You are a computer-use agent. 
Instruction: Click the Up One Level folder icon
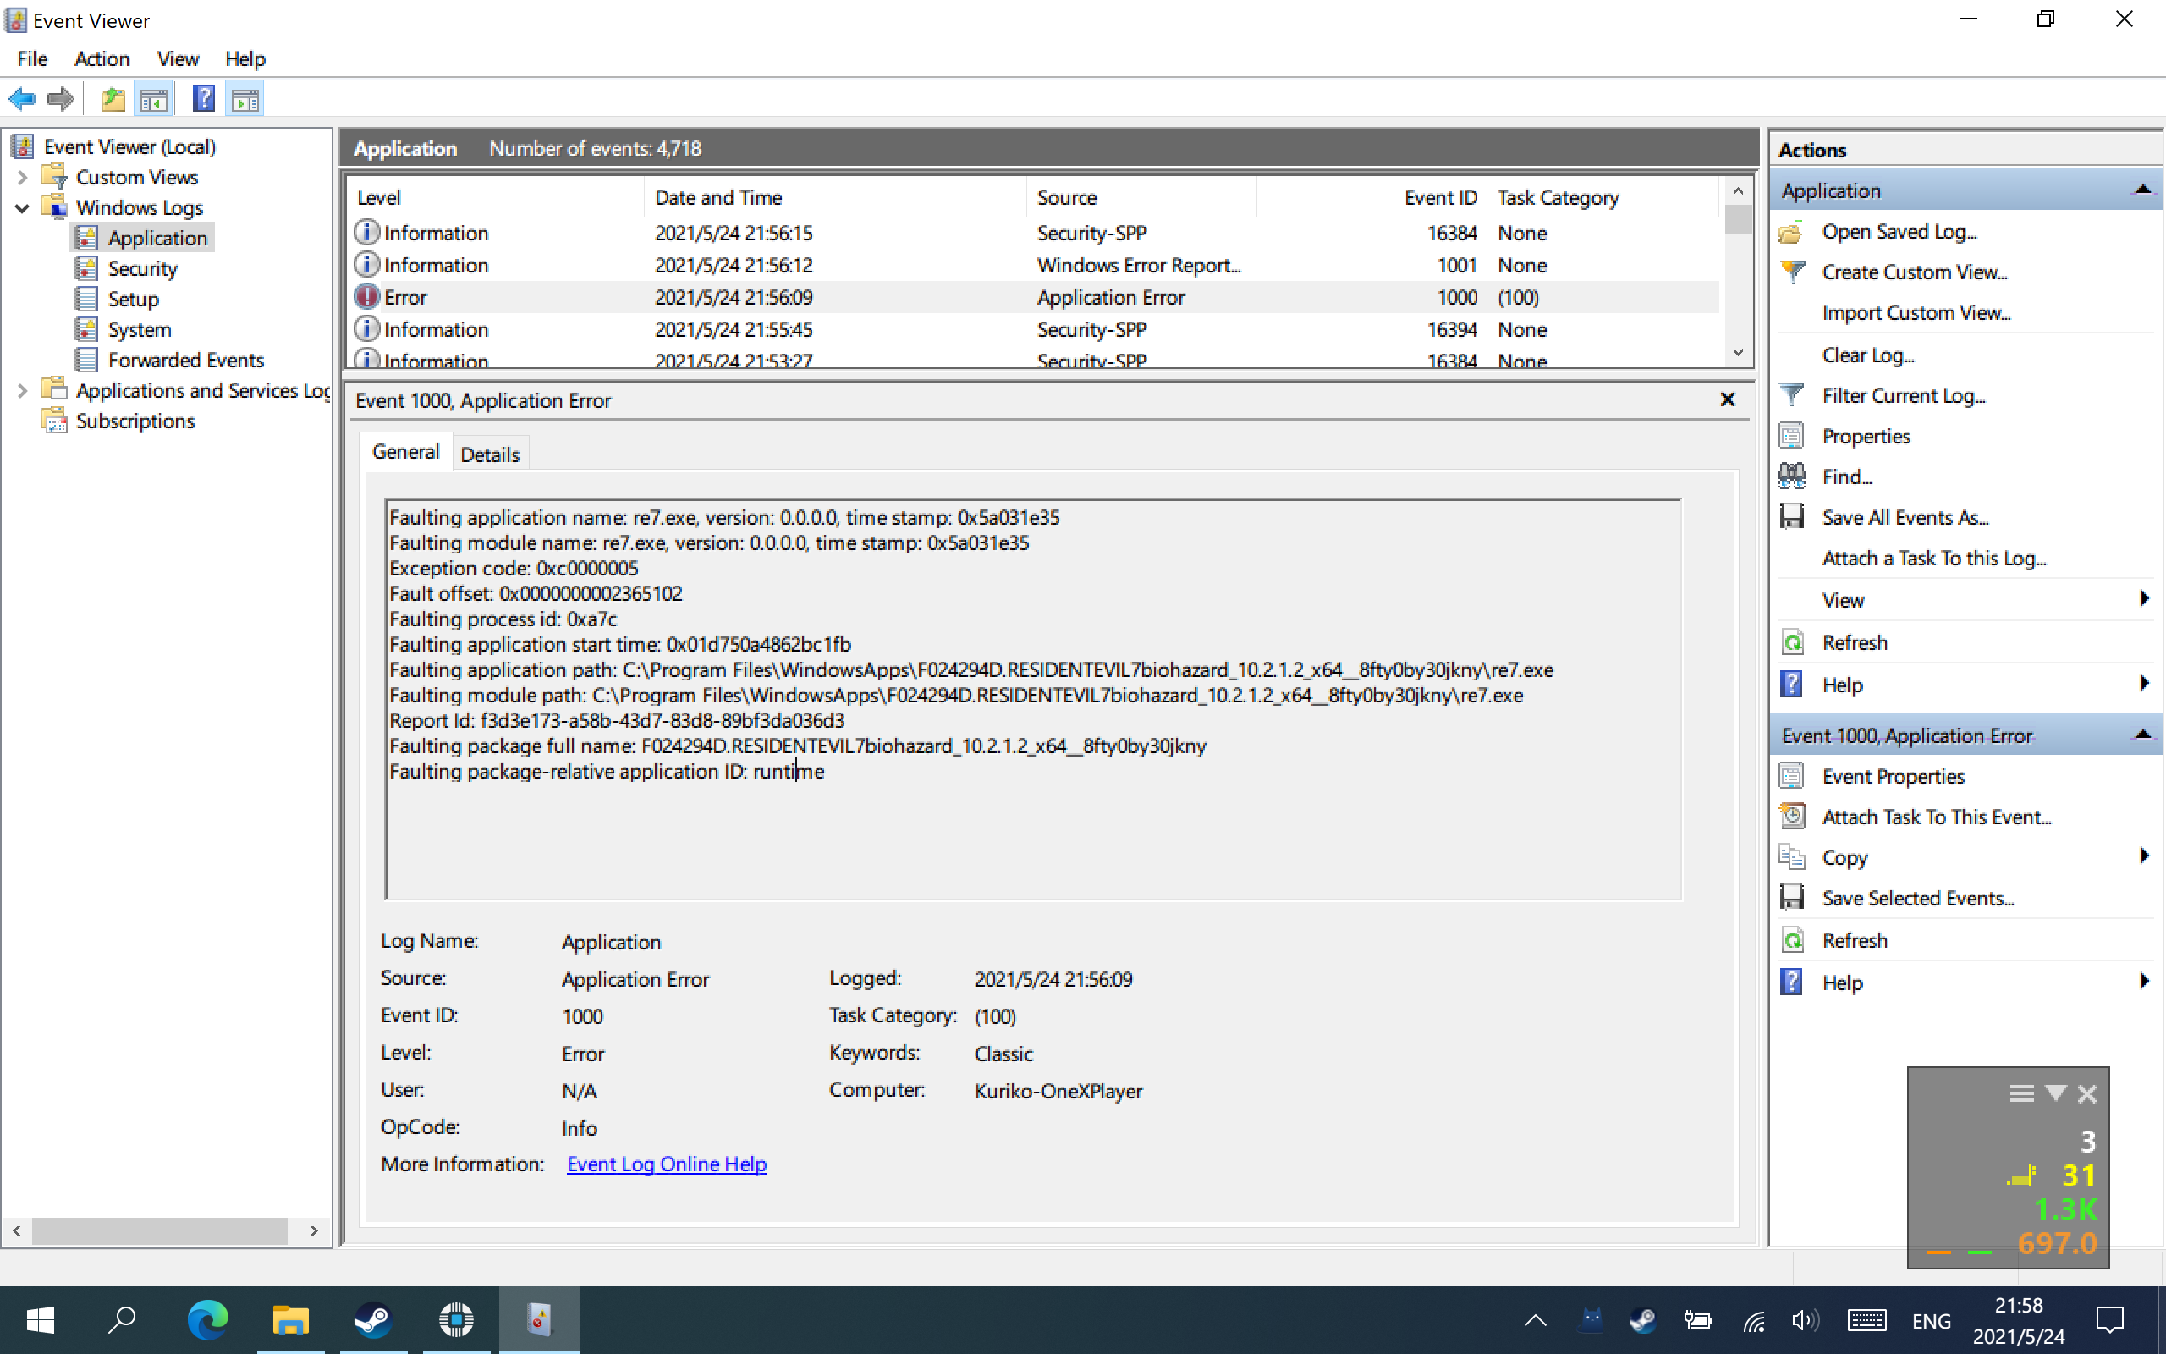[x=113, y=98]
